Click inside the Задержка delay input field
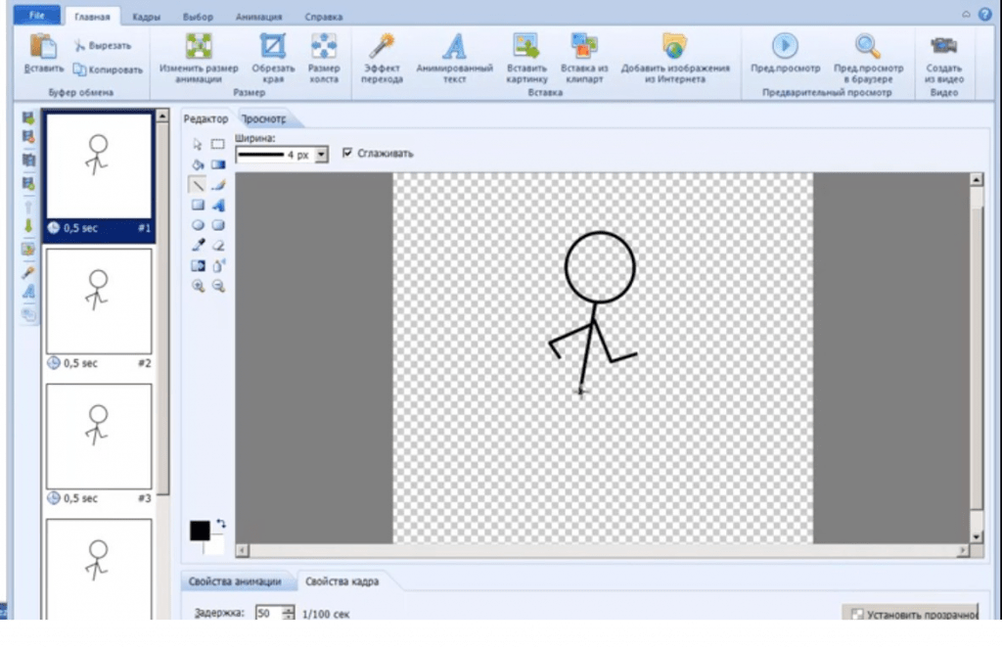 pos(268,614)
